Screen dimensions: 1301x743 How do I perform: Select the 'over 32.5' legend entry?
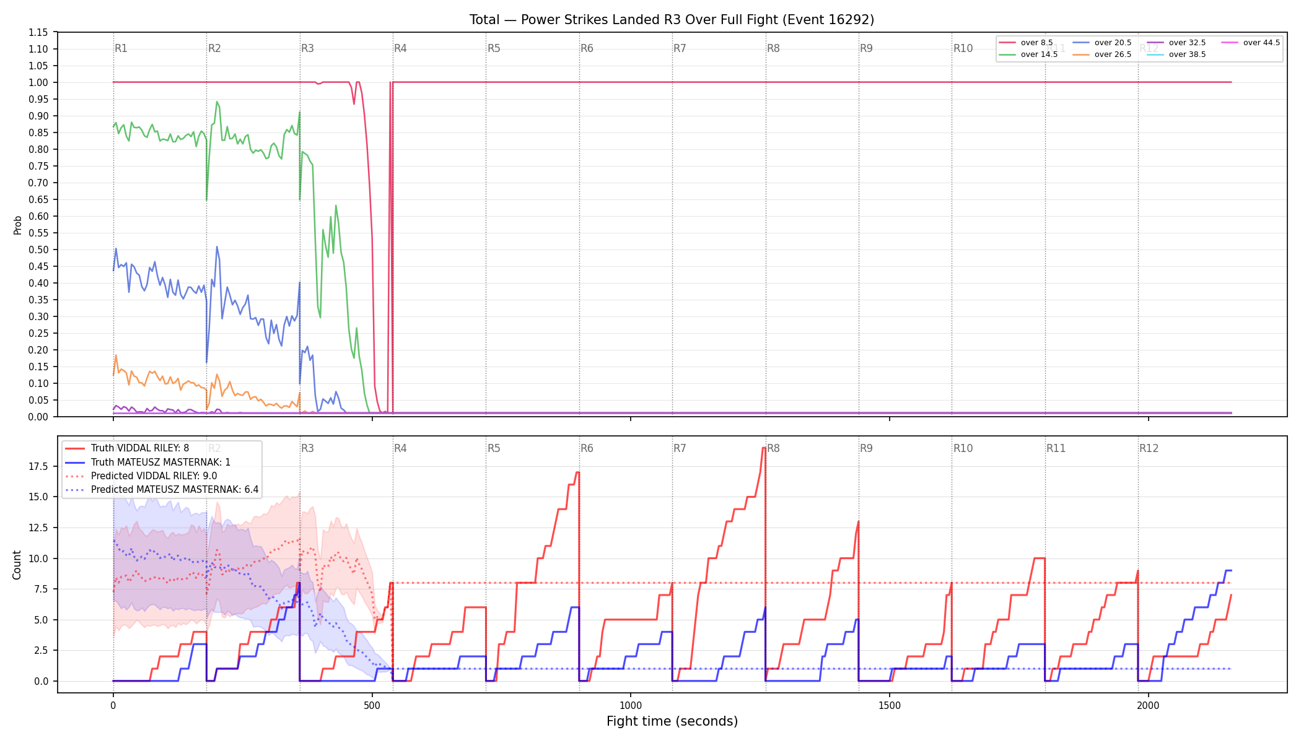pos(1176,43)
